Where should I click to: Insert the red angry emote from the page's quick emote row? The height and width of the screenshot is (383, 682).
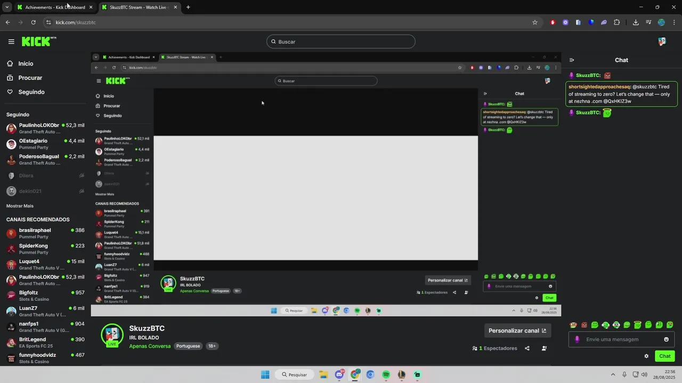[584, 325]
